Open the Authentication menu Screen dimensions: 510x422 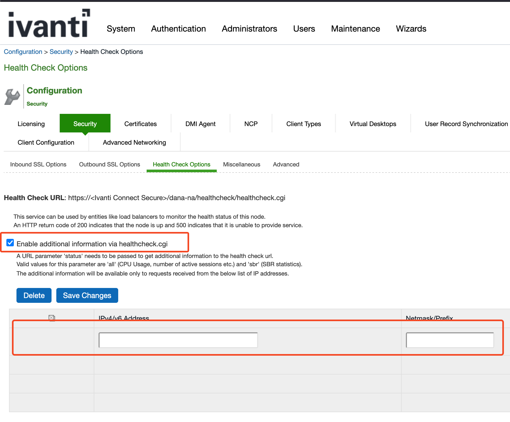[x=178, y=29]
